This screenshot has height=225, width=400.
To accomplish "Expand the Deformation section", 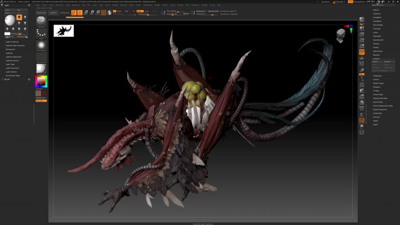I will (378, 51).
